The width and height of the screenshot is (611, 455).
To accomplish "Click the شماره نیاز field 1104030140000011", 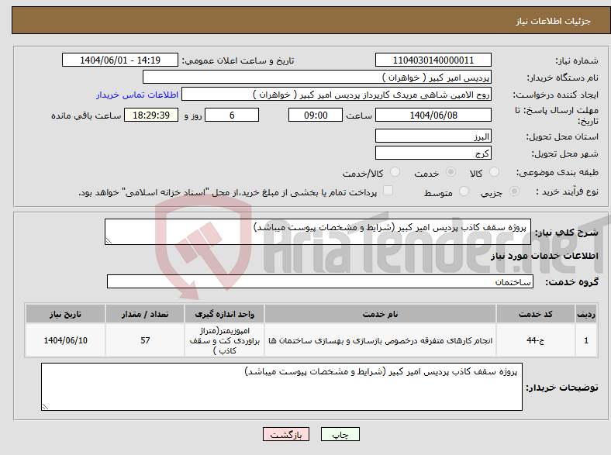I will pyautogui.click(x=433, y=60).
